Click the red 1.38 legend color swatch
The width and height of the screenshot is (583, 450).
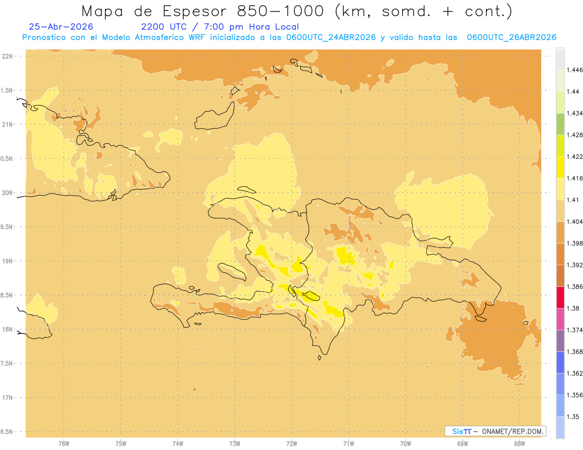coord(560,297)
